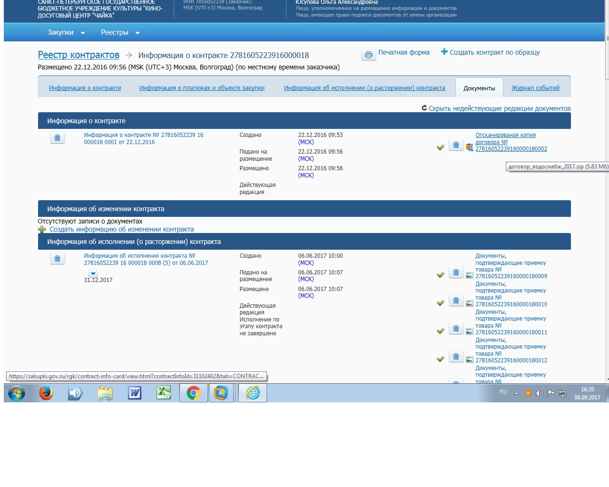Select the Документы tab
The height and width of the screenshot is (487, 609).
point(479,88)
